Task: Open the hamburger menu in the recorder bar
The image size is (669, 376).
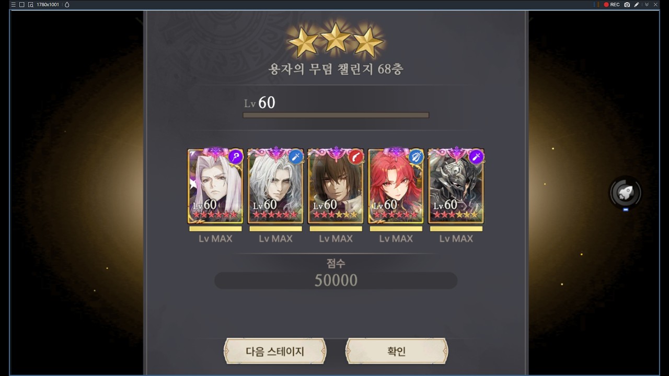Action: 13,4
